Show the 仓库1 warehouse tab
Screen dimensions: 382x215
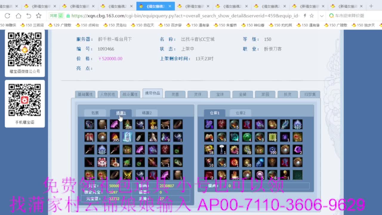(215, 113)
